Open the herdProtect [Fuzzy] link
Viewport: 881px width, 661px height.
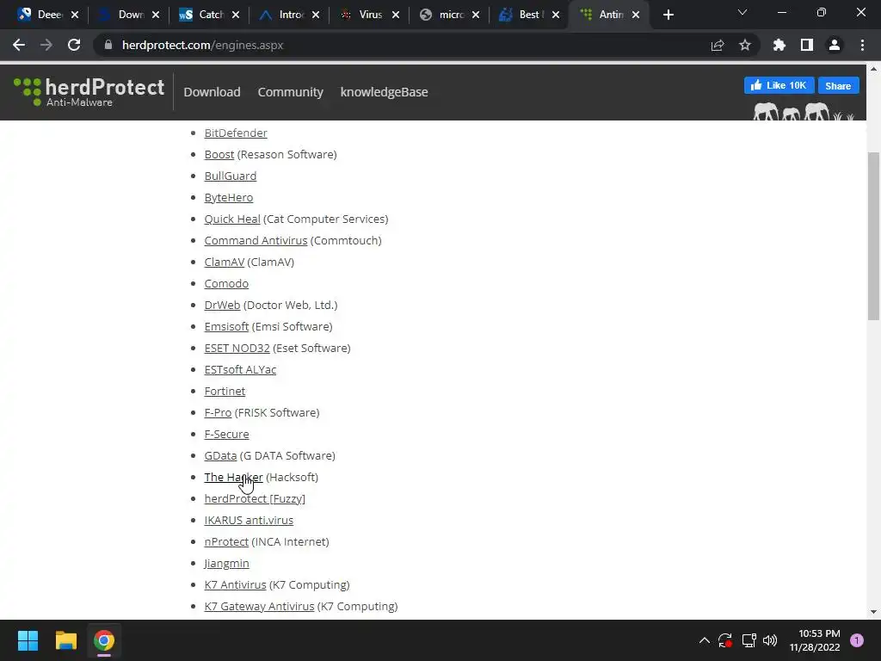255,498
